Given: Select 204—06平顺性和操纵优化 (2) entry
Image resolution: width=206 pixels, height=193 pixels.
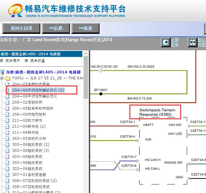Looking at the screenshot, I should pos(38,90).
